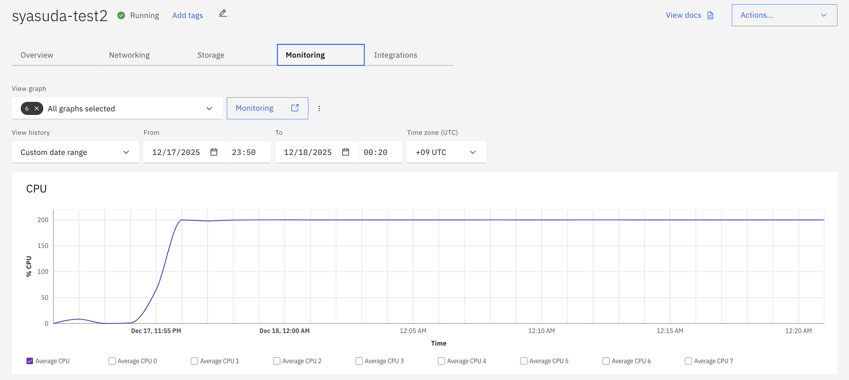Uncheck the Average CPU checkbox

click(x=30, y=361)
